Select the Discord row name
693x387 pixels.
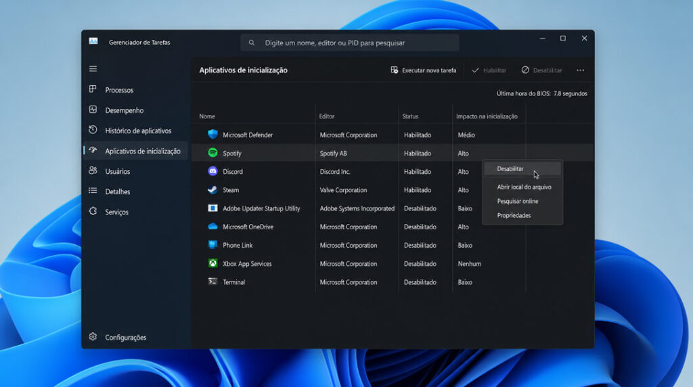tap(233, 171)
